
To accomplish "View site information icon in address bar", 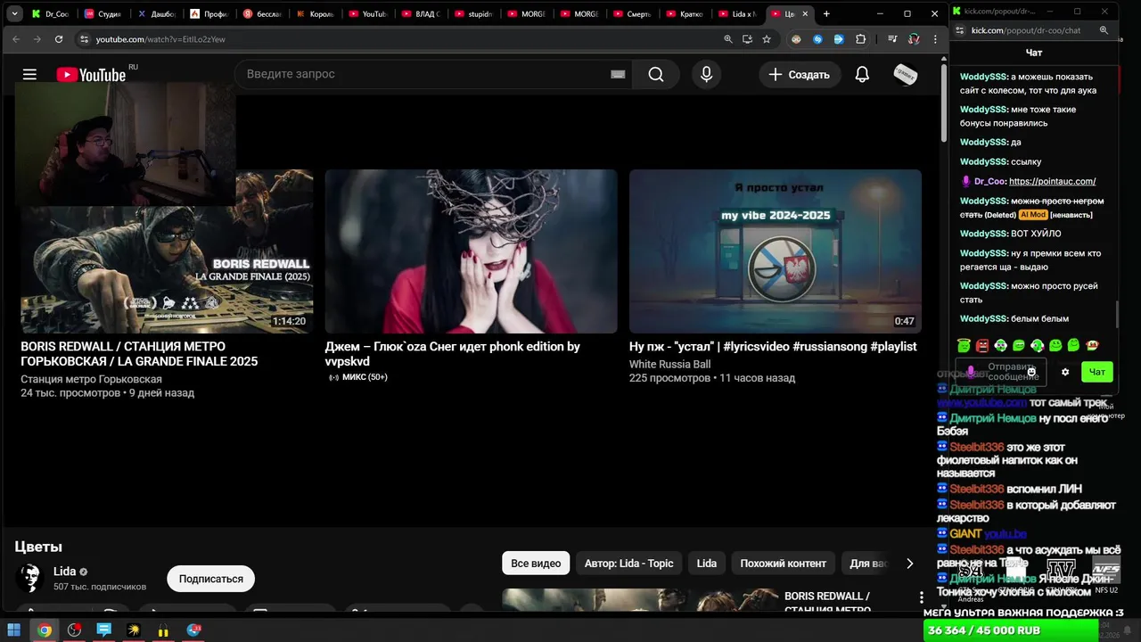I will click(85, 39).
